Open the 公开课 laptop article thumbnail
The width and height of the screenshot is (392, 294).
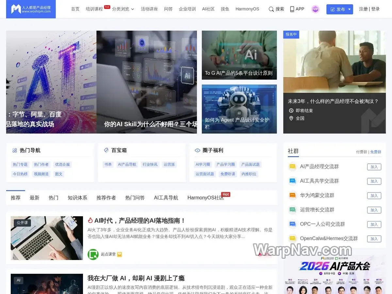47,238
